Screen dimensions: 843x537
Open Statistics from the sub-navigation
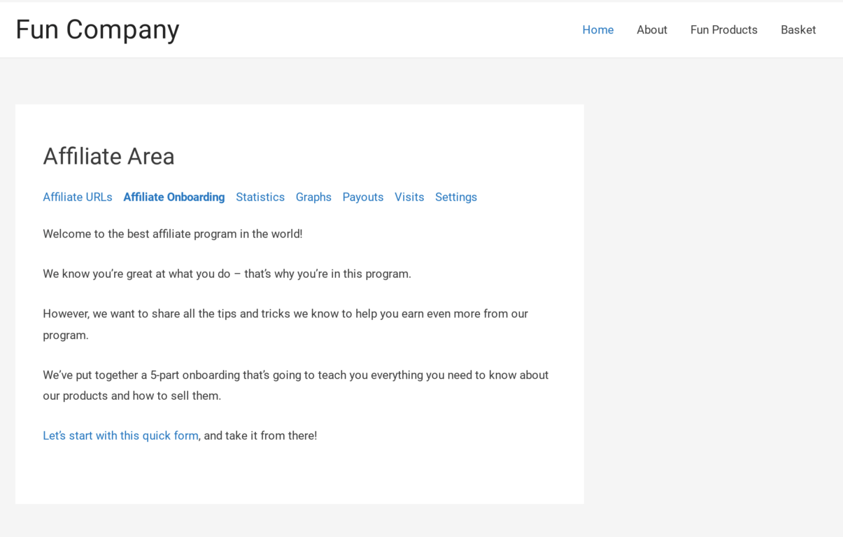point(260,197)
